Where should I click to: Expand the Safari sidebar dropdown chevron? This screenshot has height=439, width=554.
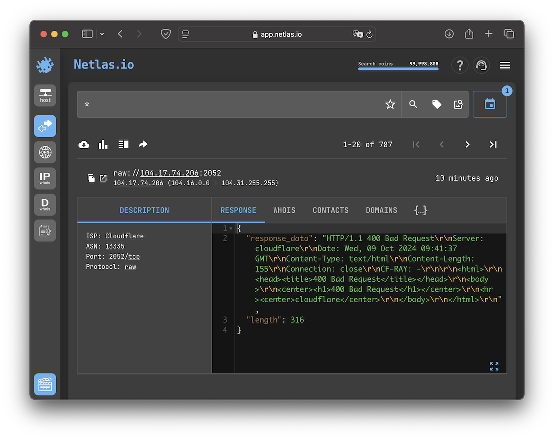[102, 34]
